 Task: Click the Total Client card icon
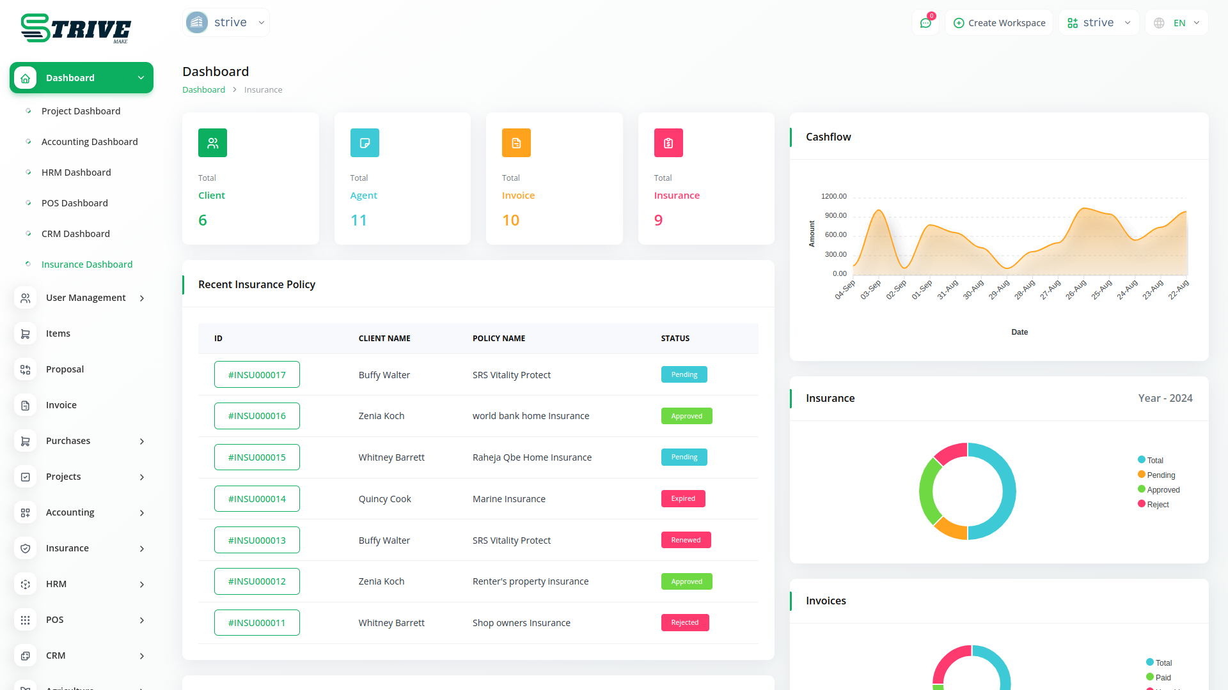(212, 143)
